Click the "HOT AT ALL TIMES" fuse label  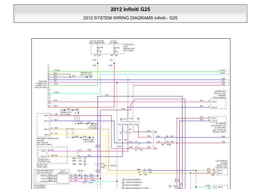pos(114,42)
